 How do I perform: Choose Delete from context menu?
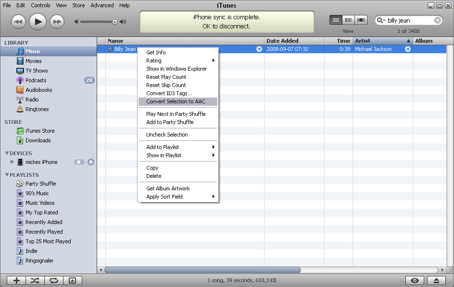coord(178,176)
